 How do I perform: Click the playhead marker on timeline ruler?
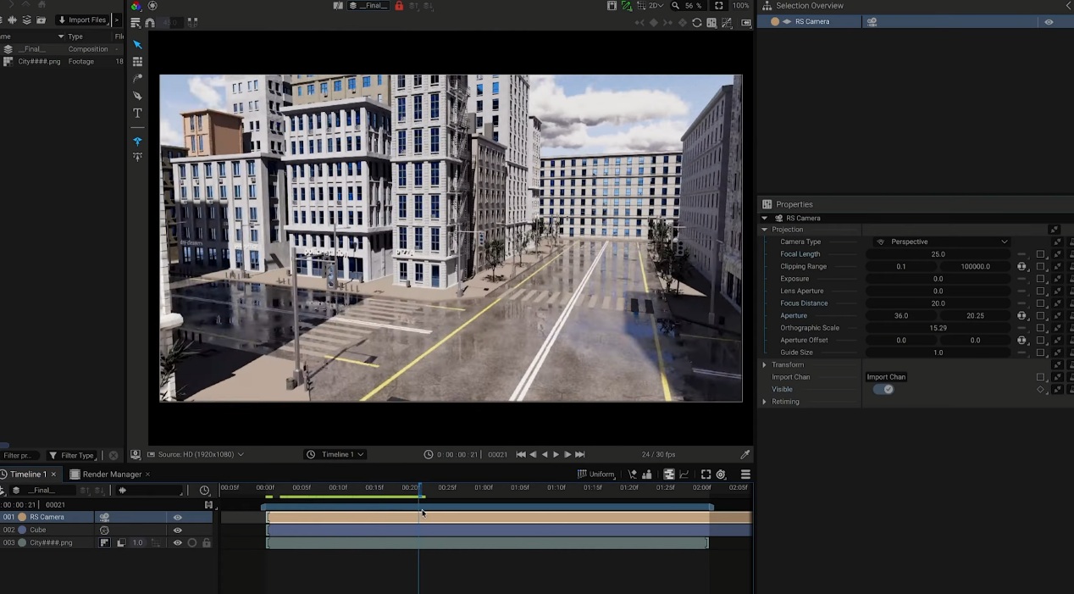pos(418,489)
